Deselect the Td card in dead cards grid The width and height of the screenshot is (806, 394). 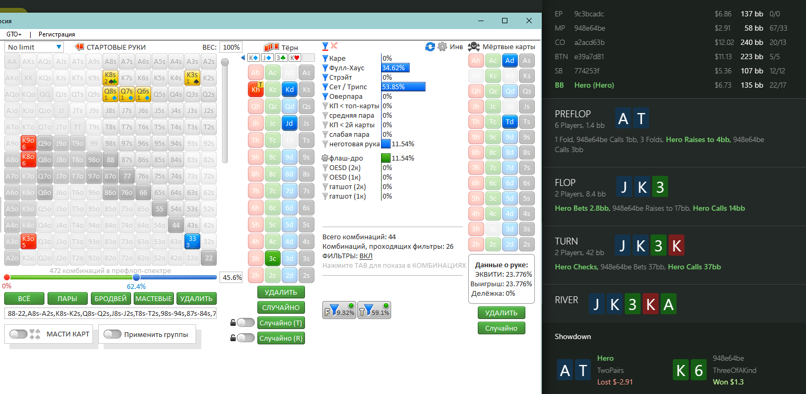pos(509,121)
